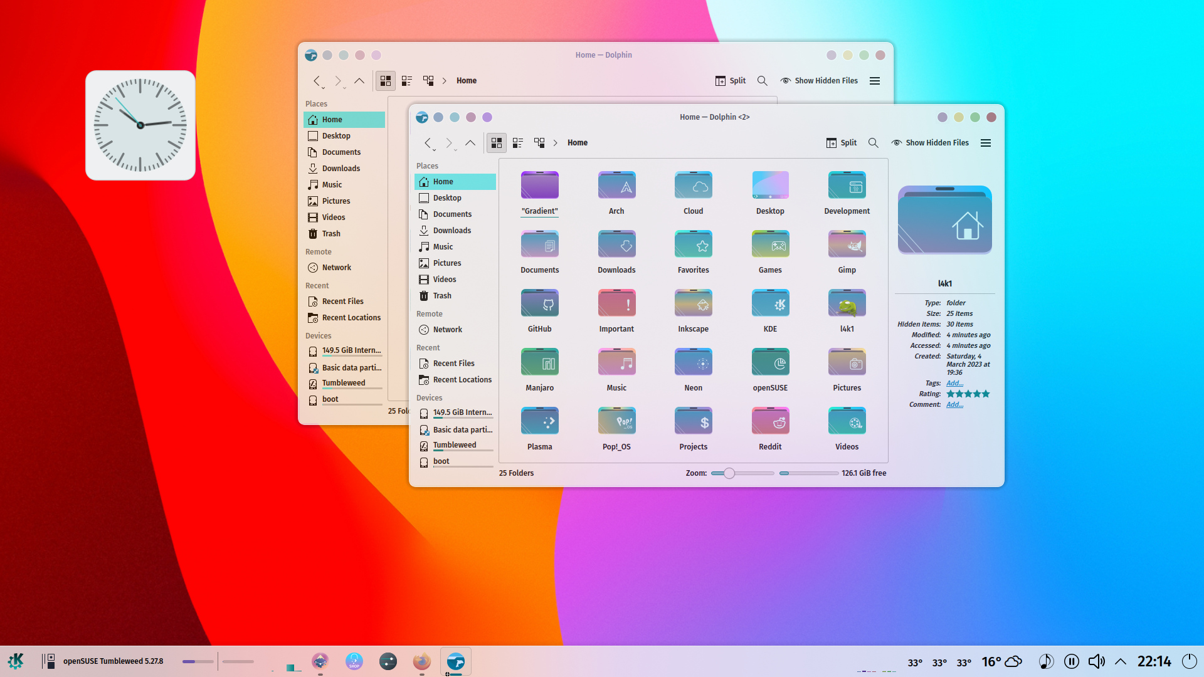Go forward in Dolphin <2> toolbar
Image resolution: width=1204 pixels, height=677 pixels.
[448, 143]
